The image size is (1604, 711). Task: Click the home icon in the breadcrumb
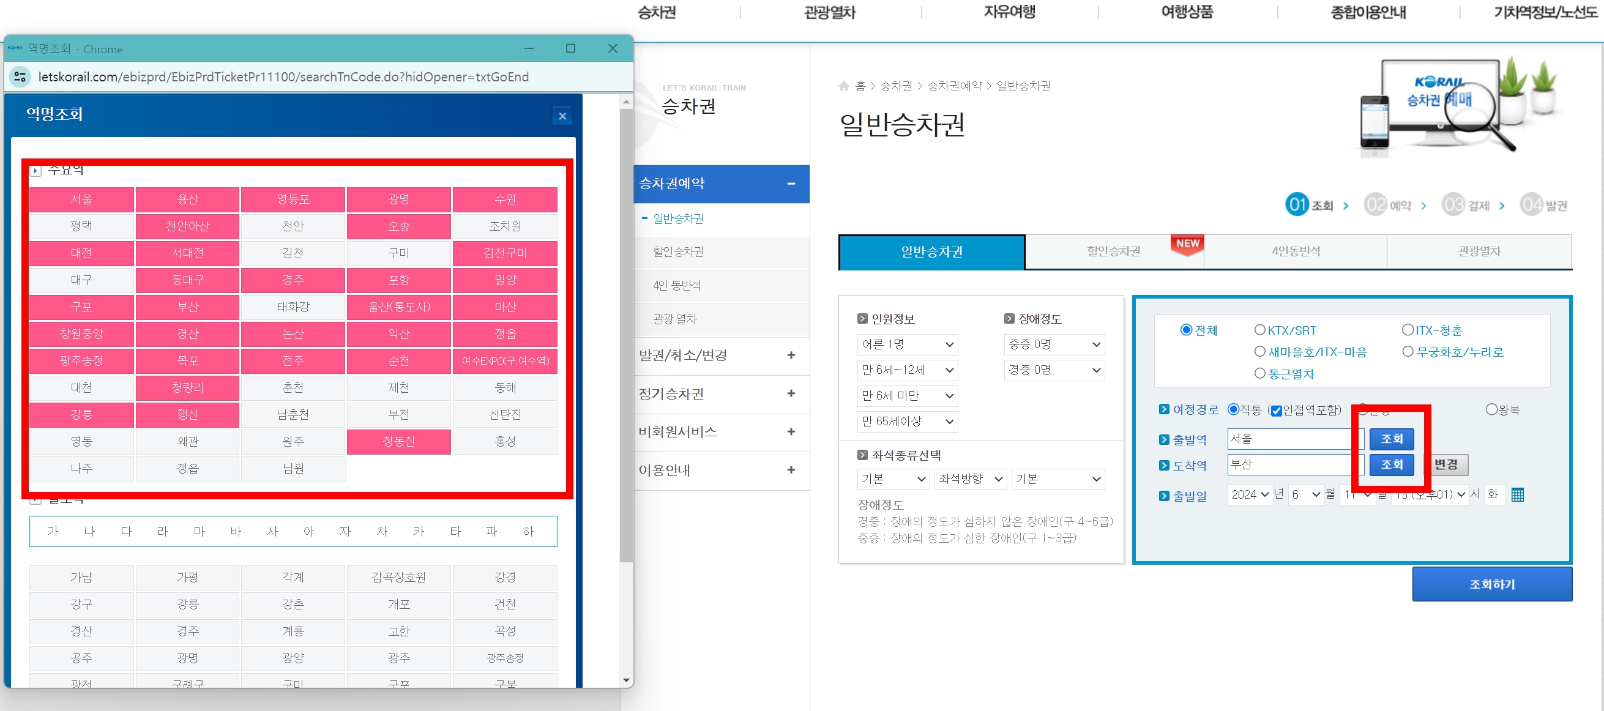point(844,86)
